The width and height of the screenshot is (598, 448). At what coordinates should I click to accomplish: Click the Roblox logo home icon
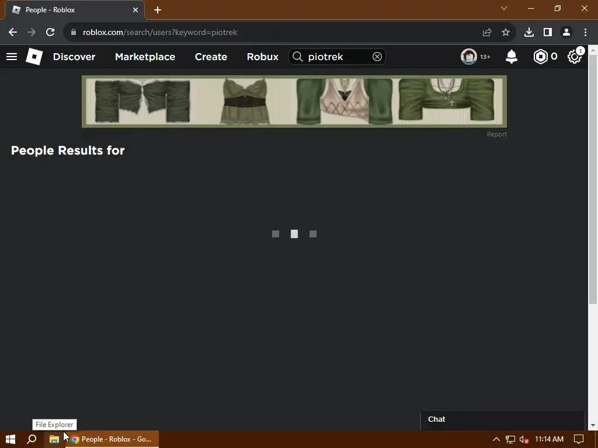34,57
